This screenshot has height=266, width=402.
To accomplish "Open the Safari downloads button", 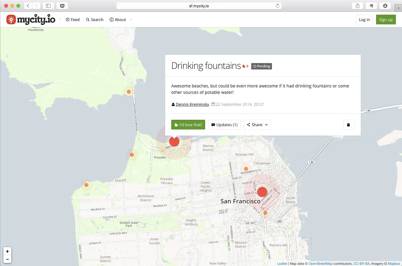I will coord(385,6).
